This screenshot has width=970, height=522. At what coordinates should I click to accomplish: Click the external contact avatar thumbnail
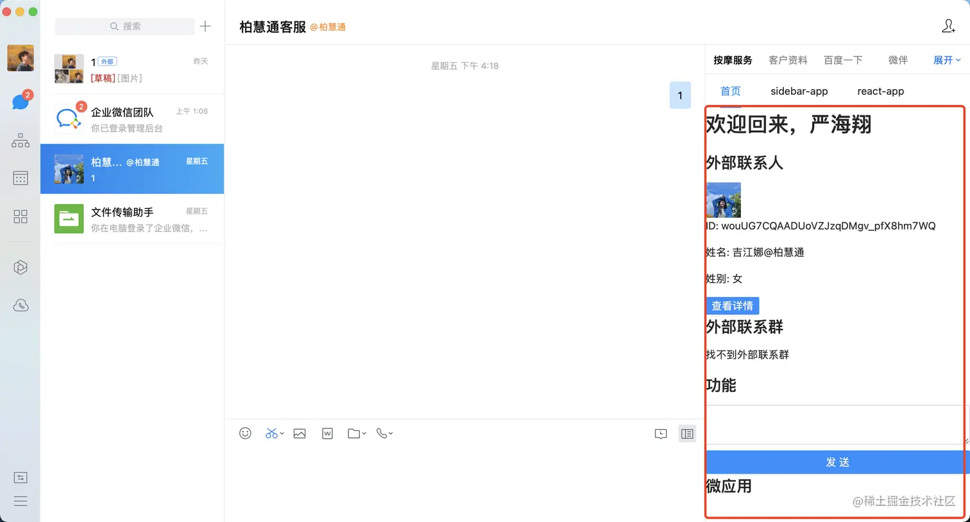point(724,200)
